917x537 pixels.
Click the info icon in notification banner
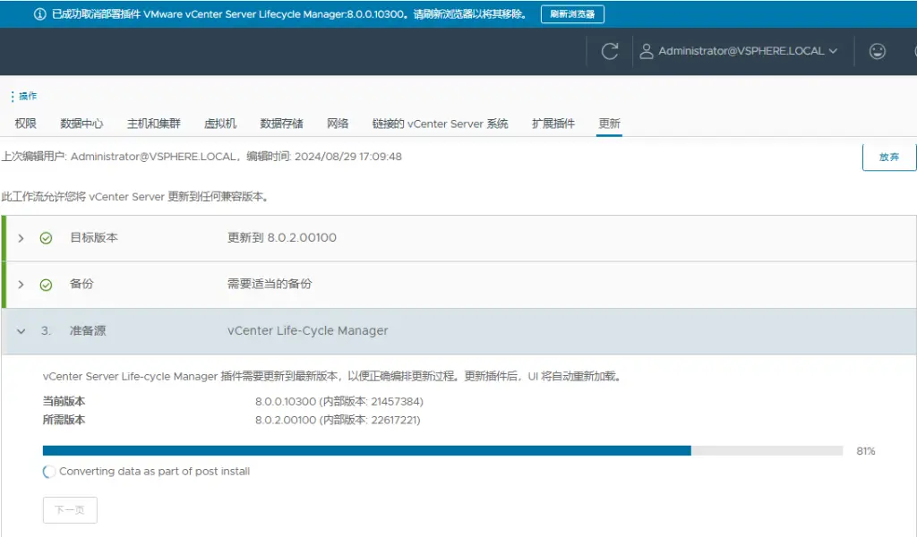[x=39, y=14]
